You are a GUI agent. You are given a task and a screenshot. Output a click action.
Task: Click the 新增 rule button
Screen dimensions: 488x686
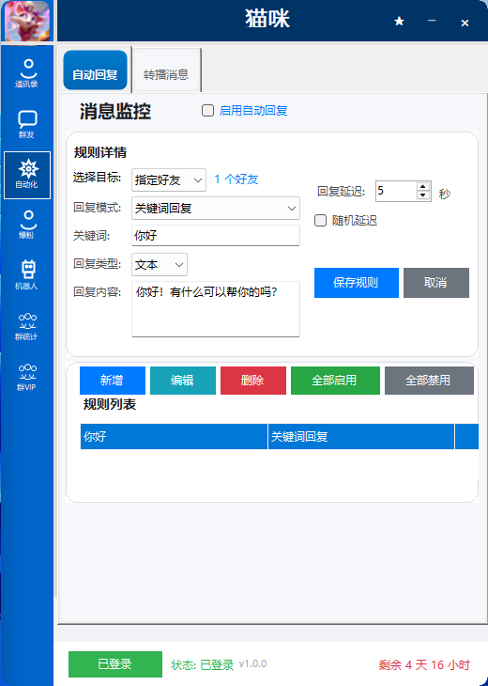113,381
